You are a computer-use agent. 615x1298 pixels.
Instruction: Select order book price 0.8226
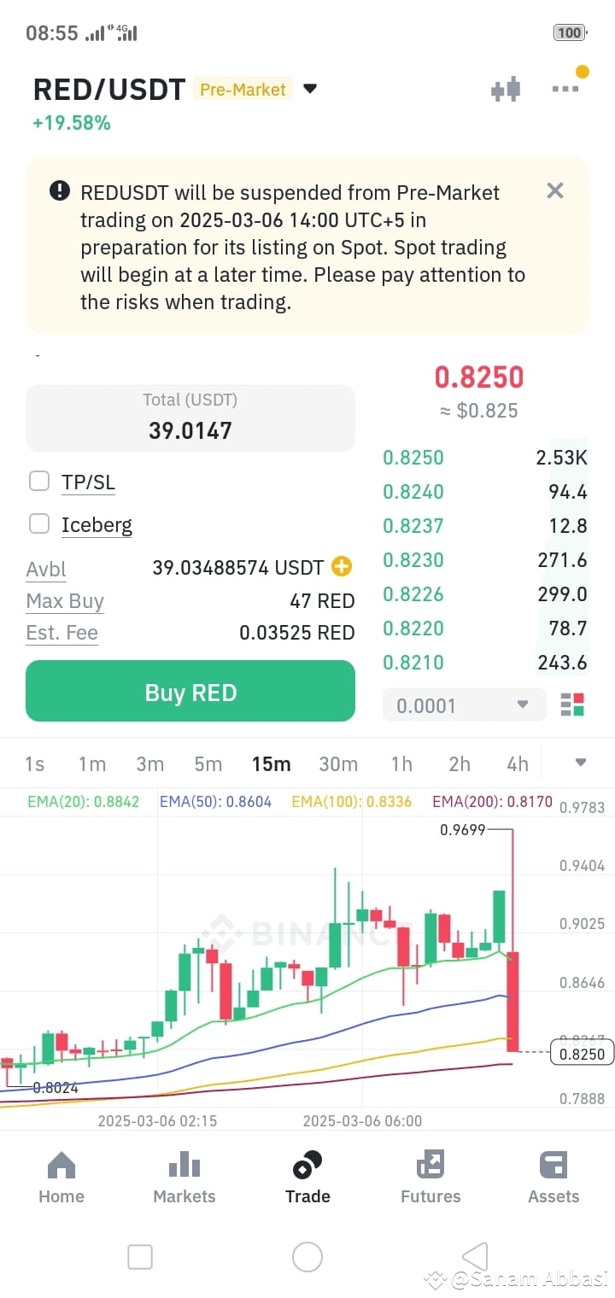tap(413, 594)
